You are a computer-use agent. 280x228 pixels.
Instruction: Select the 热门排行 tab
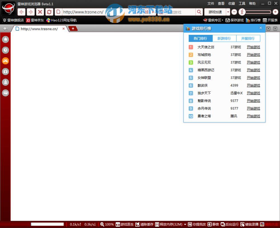[200, 38]
